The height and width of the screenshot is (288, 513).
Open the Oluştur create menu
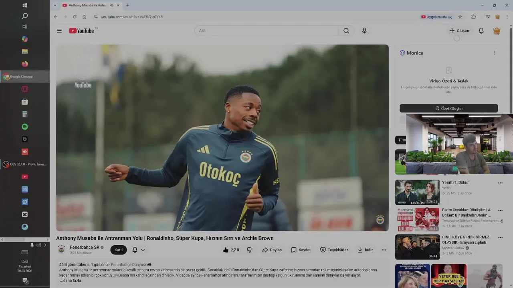459,31
